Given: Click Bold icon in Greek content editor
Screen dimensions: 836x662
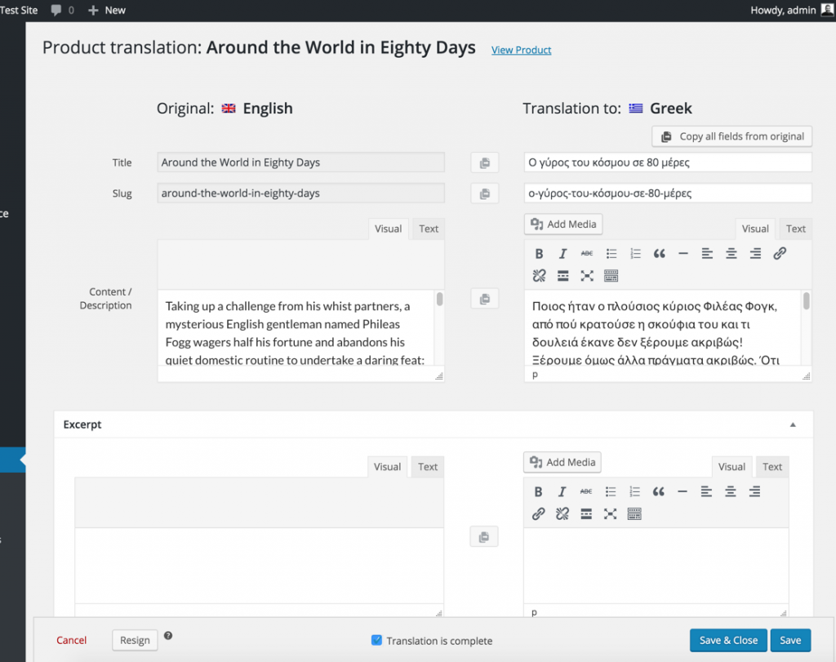Looking at the screenshot, I should (x=539, y=254).
